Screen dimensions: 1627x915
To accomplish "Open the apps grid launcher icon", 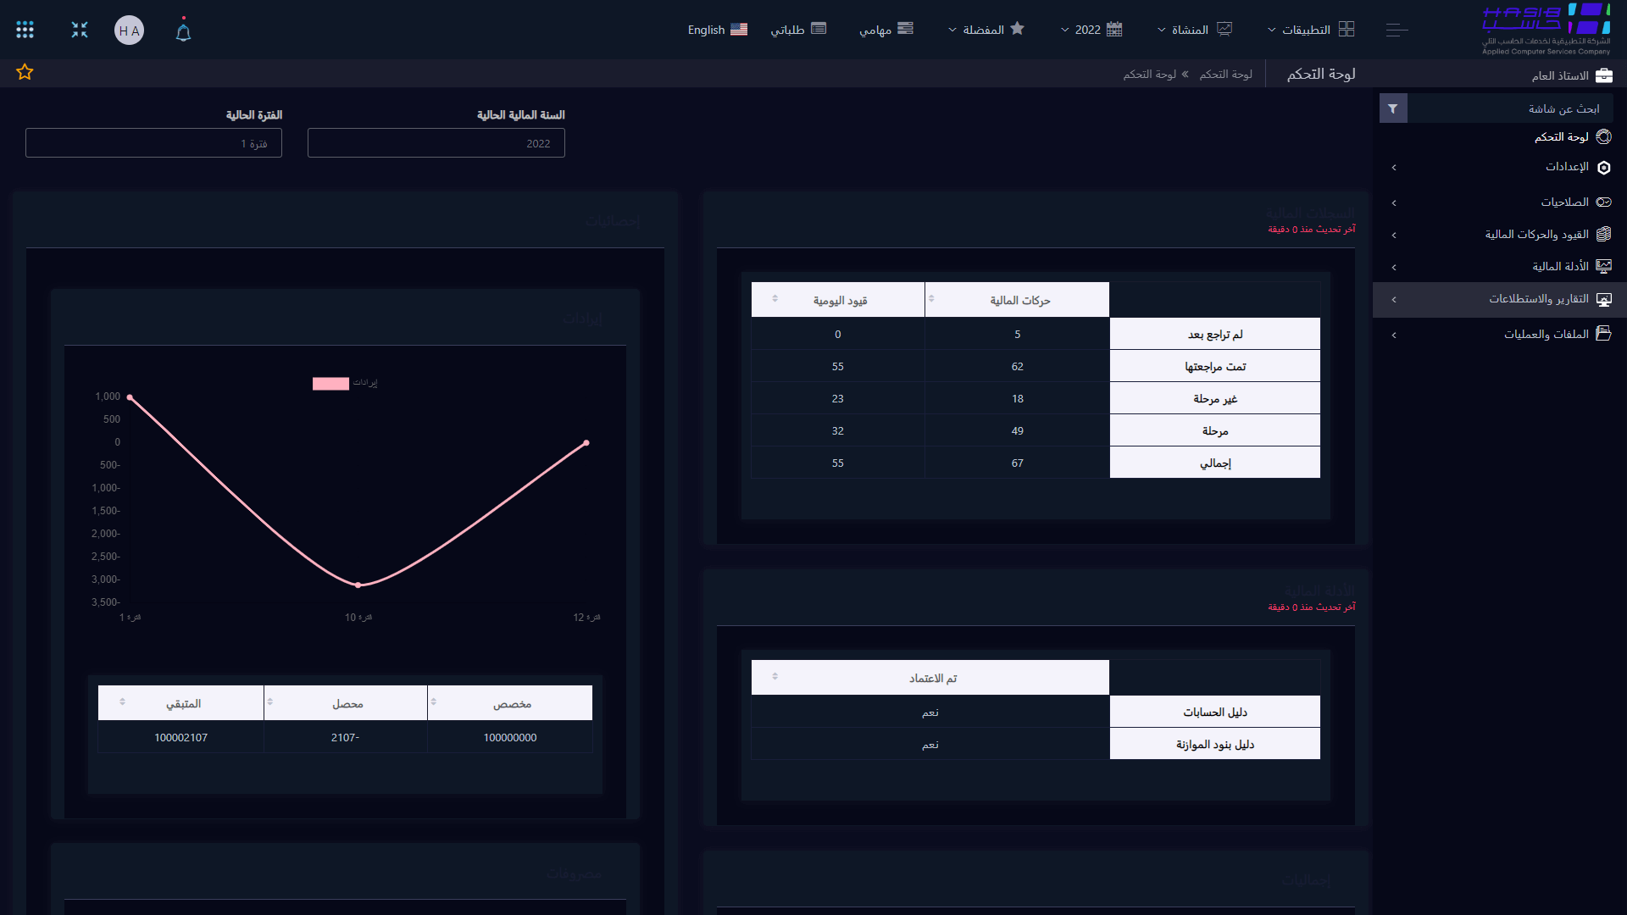I will coord(25,30).
